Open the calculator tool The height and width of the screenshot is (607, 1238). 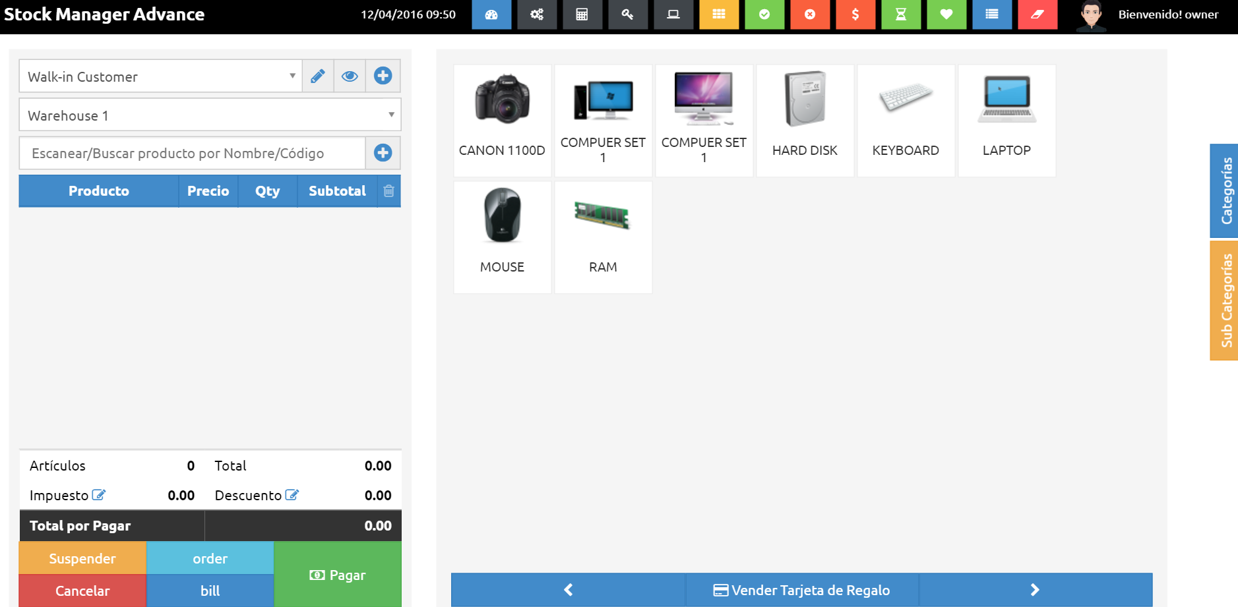point(582,14)
